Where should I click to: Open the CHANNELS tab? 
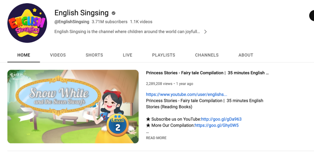207,55
